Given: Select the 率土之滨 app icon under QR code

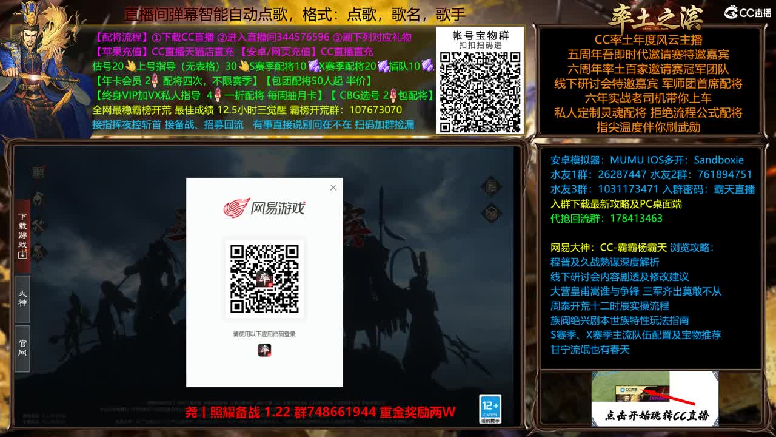Looking at the screenshot, I should click(x=264, y=350).
